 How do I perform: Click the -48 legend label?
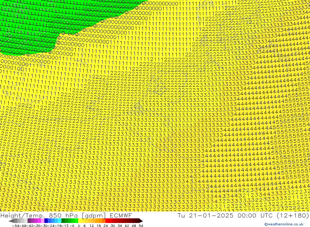(23, 226)
